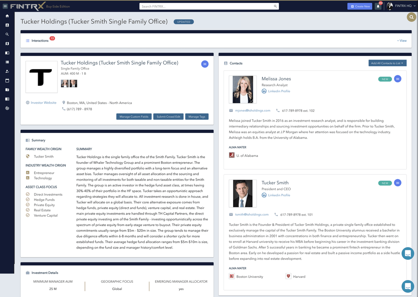Click the University of Alabama logo
This screenshot has height=297, width=418.
point(232,155)
